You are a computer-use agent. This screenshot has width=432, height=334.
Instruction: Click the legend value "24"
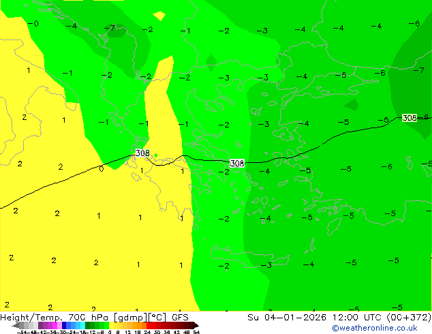147,332
